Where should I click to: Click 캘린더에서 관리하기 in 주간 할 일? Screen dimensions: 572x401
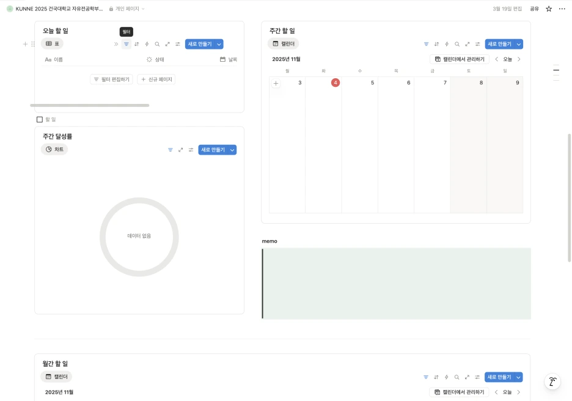click(460, 59)
